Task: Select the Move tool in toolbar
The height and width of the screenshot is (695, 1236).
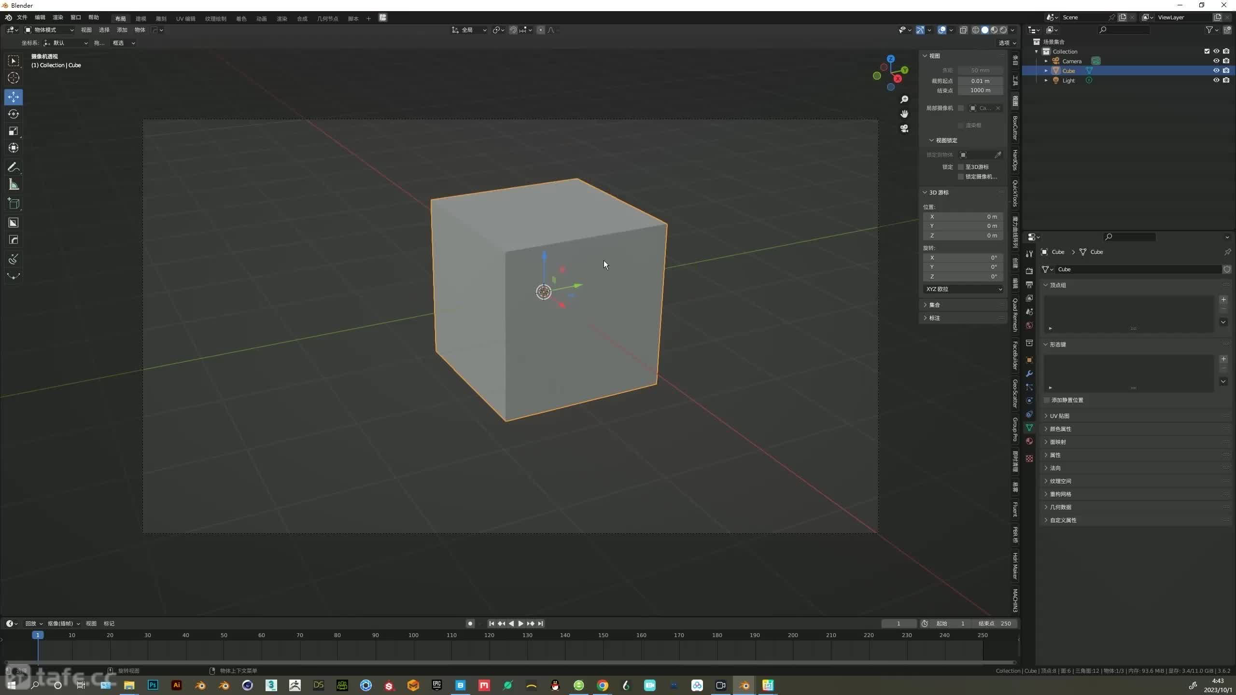Action: (x=13, y=95)
